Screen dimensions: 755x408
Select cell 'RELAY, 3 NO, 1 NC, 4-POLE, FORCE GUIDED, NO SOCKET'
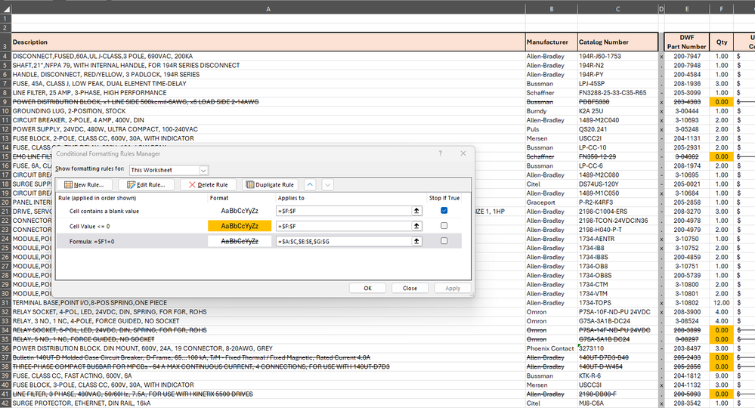coord(268,321)
